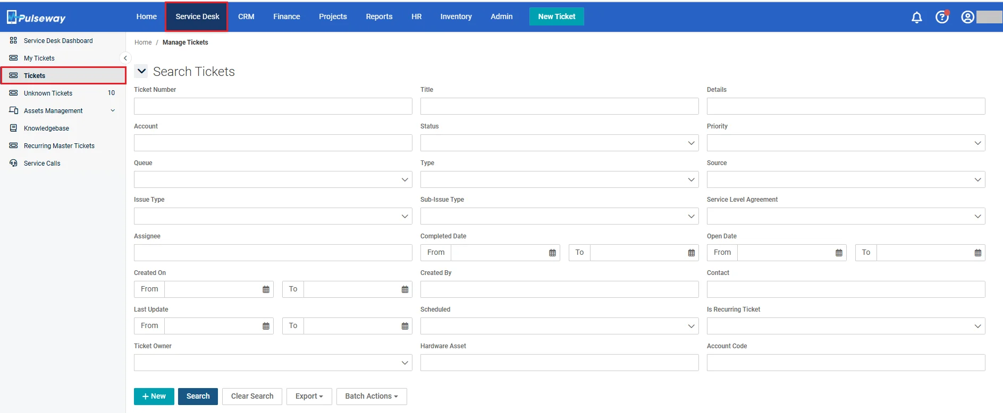Click the Search button
Viewport: 1003px width, 413px height.
pyautogui.click(x=198, y=397)
